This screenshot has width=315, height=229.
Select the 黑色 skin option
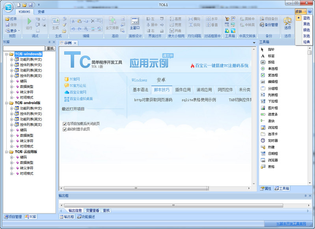tap(306, 24)
